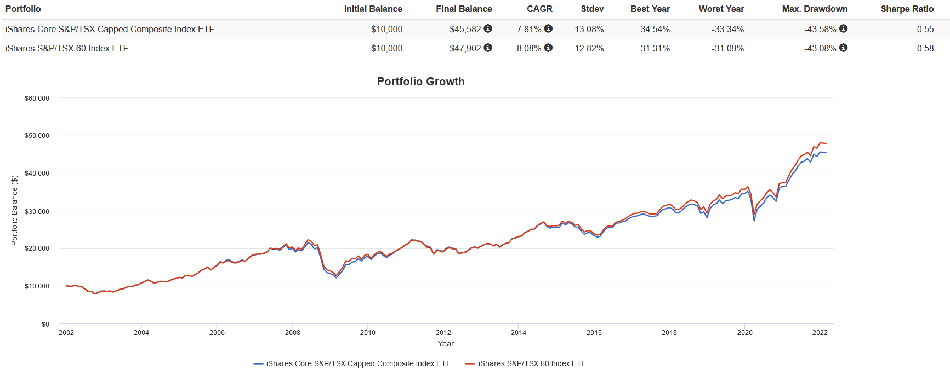950x376 pixels.
Task: Click info icon beside $47,902 final balance
Action: point(488,48)
